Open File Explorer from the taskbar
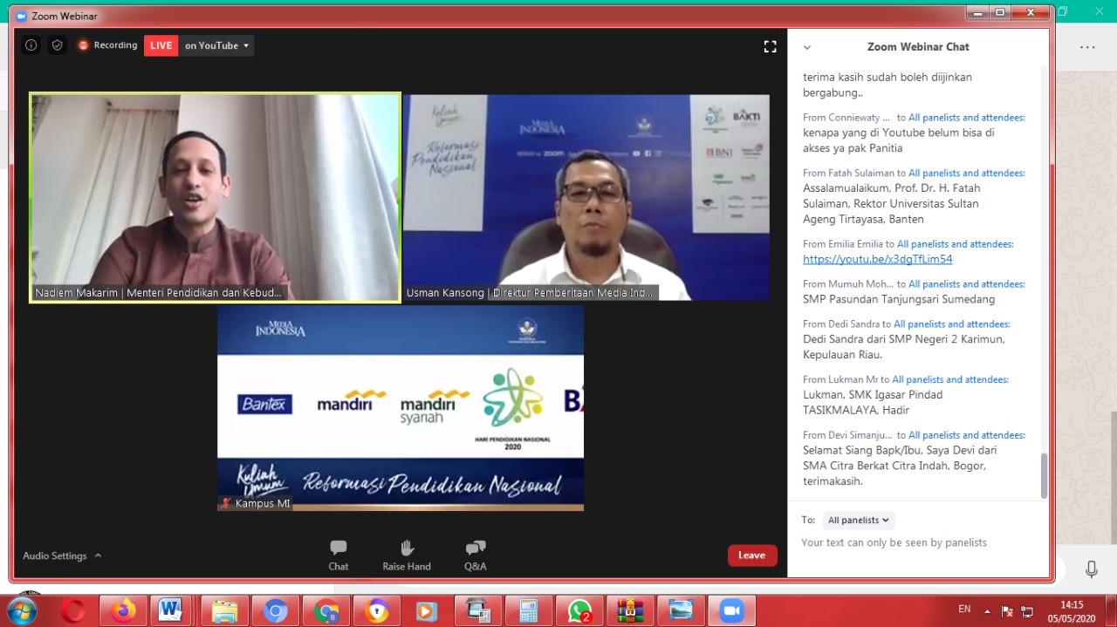The image size is (1117, 627). 224,610
